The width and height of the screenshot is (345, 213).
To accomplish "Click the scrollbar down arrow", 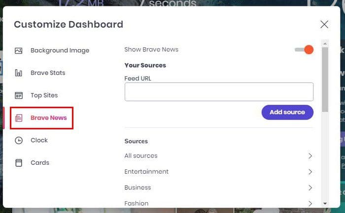I will pyautogui.click(x=325, y=204).
